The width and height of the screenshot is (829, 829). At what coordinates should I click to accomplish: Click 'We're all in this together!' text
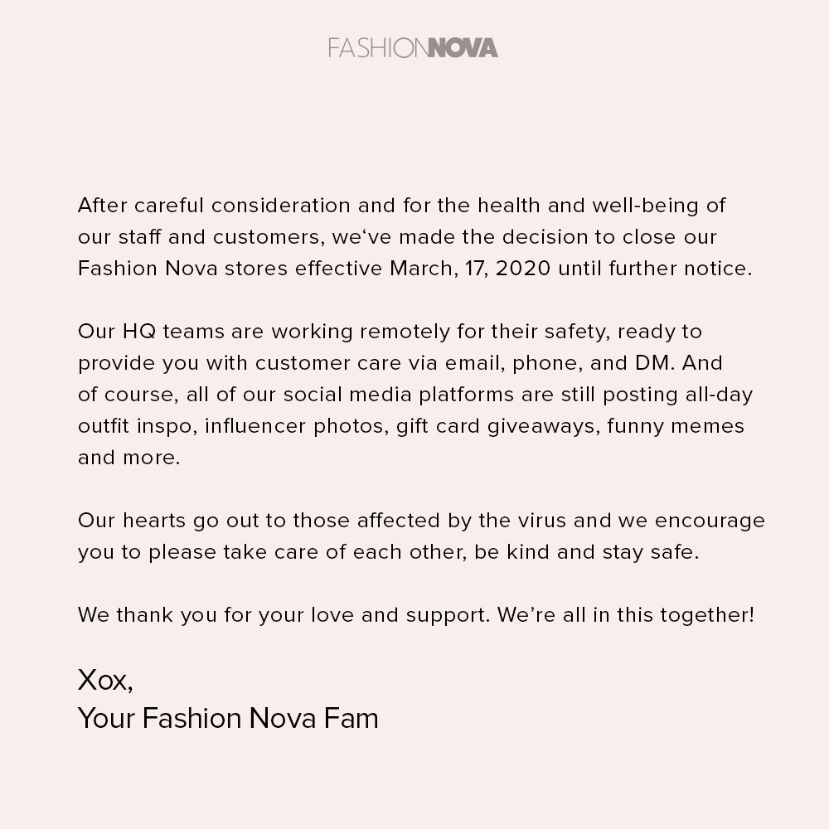626,615
